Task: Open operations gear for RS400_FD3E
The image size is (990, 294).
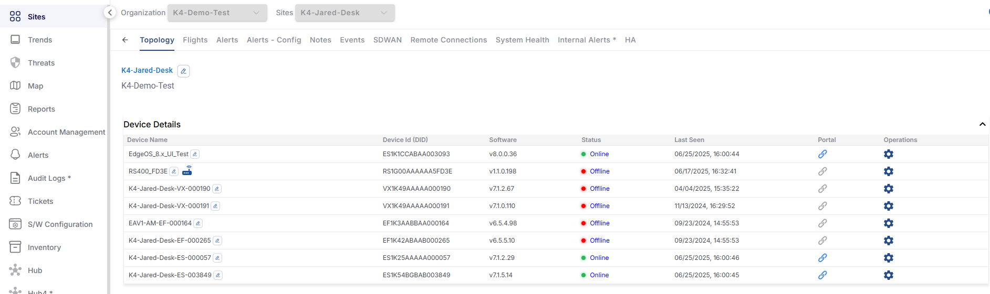Action: (x=888, y=171)
